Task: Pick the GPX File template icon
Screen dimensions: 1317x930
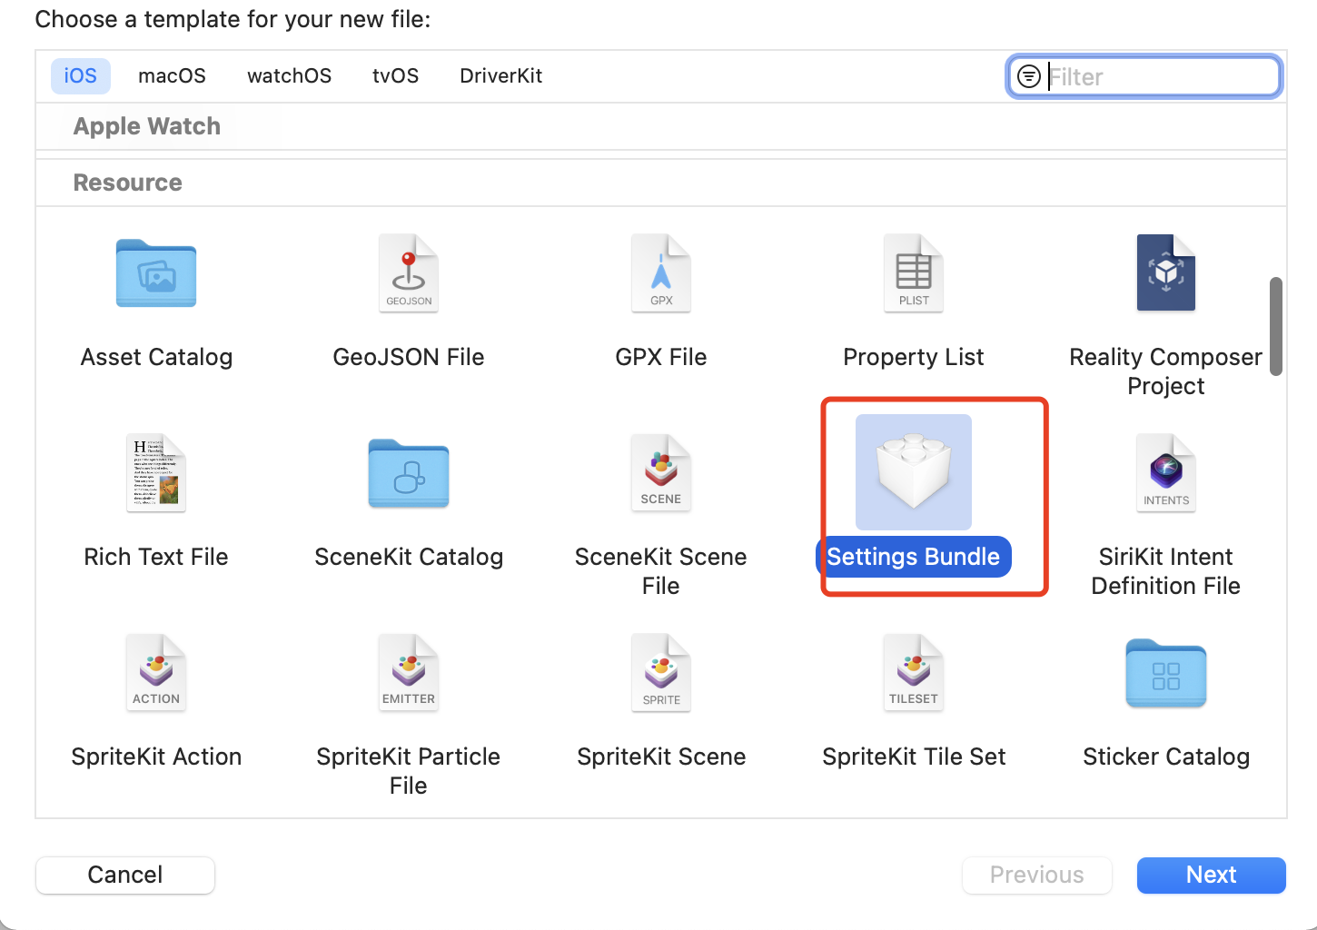Action: (x=661, y=273)
